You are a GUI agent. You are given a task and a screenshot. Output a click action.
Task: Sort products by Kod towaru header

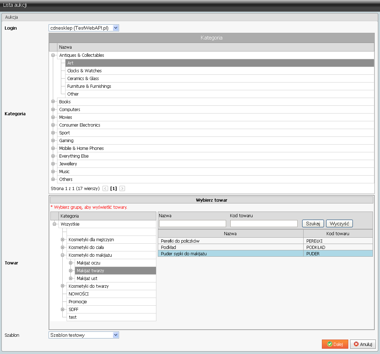point(338,234)
